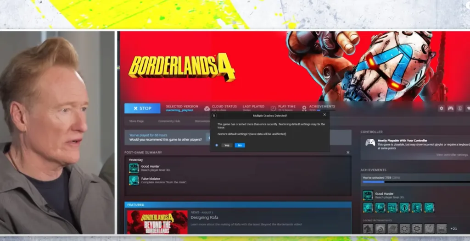Click the "Locked Achievements" label
Viewport: 470px width, 241px height.
click(x=377, y=220)
